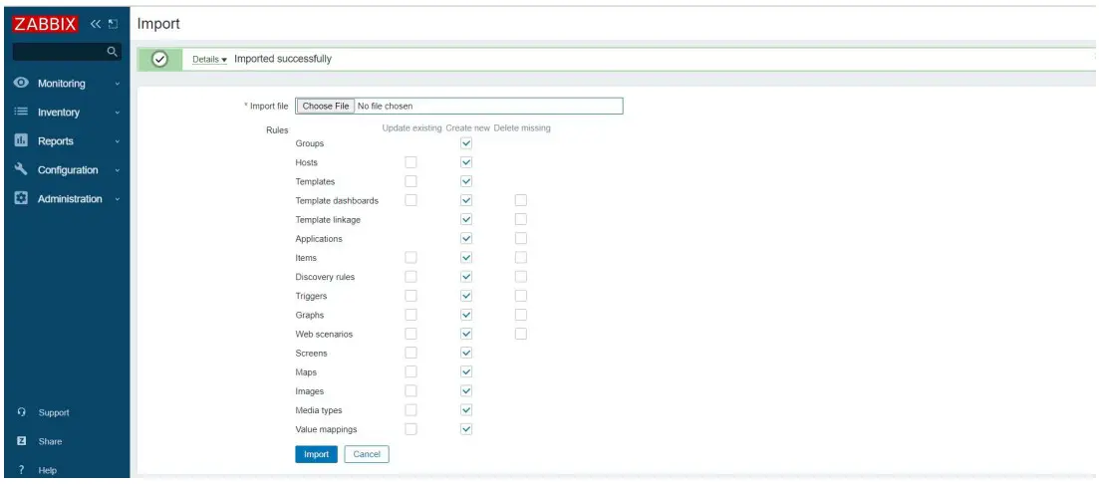This screenshot has width=1099, height=484.
Task: Expand the Details dropdown in success message
Action: point(209,60)
